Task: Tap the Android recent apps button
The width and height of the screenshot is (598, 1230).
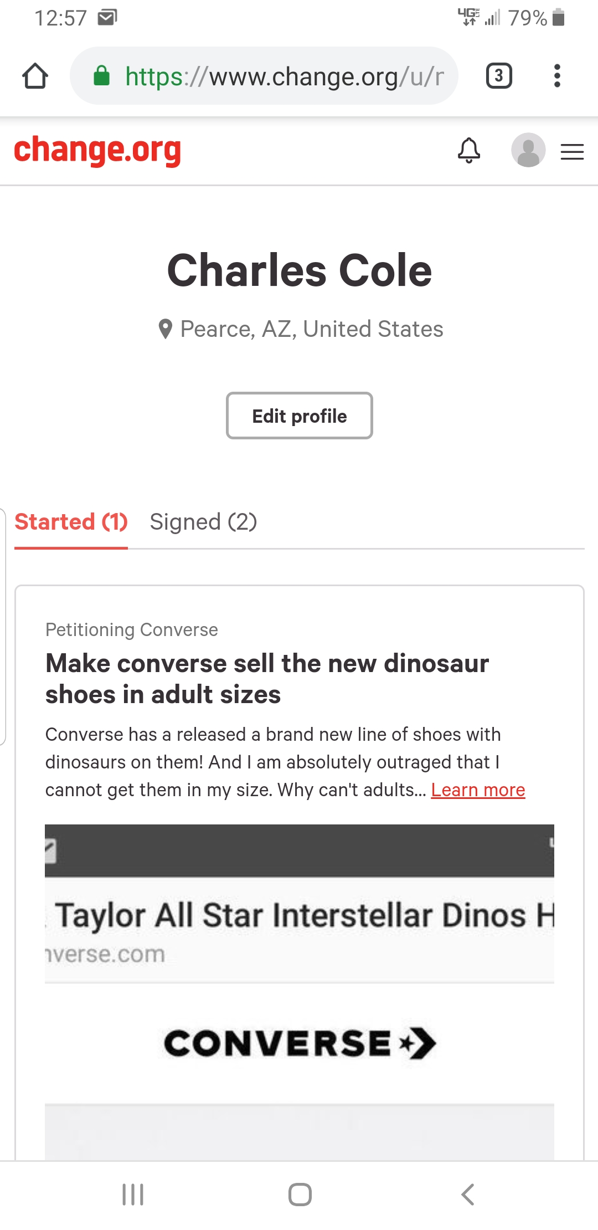Action: (x=133, y=1195)
